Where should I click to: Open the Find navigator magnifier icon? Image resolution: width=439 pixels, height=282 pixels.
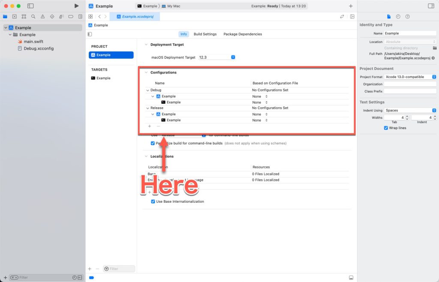(33, 17)
